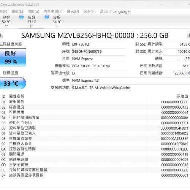Click the SSD total writes value 10010
Screen dimensions: 190x190
click(177, 52)
